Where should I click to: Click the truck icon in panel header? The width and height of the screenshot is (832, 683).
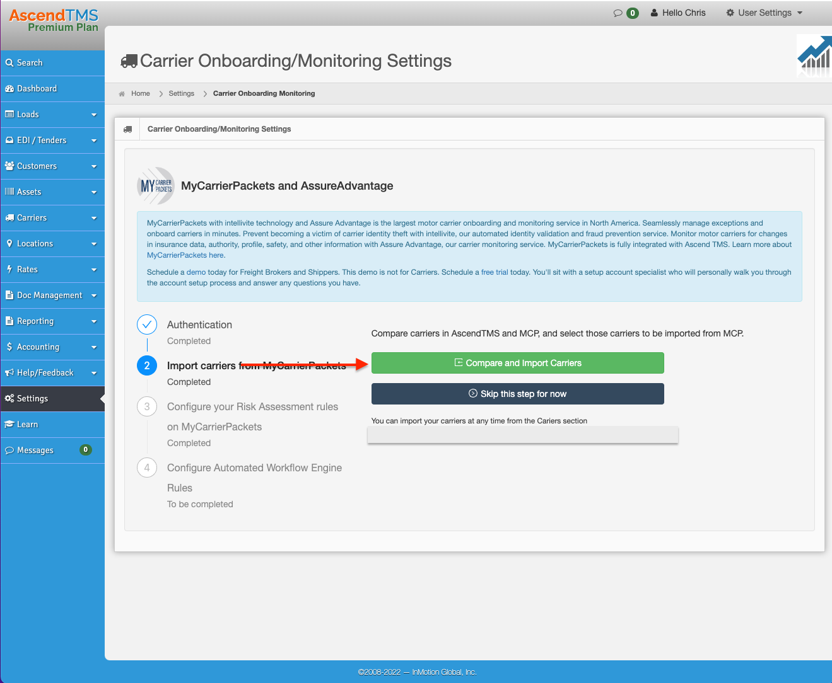click(x=127, y=129)
